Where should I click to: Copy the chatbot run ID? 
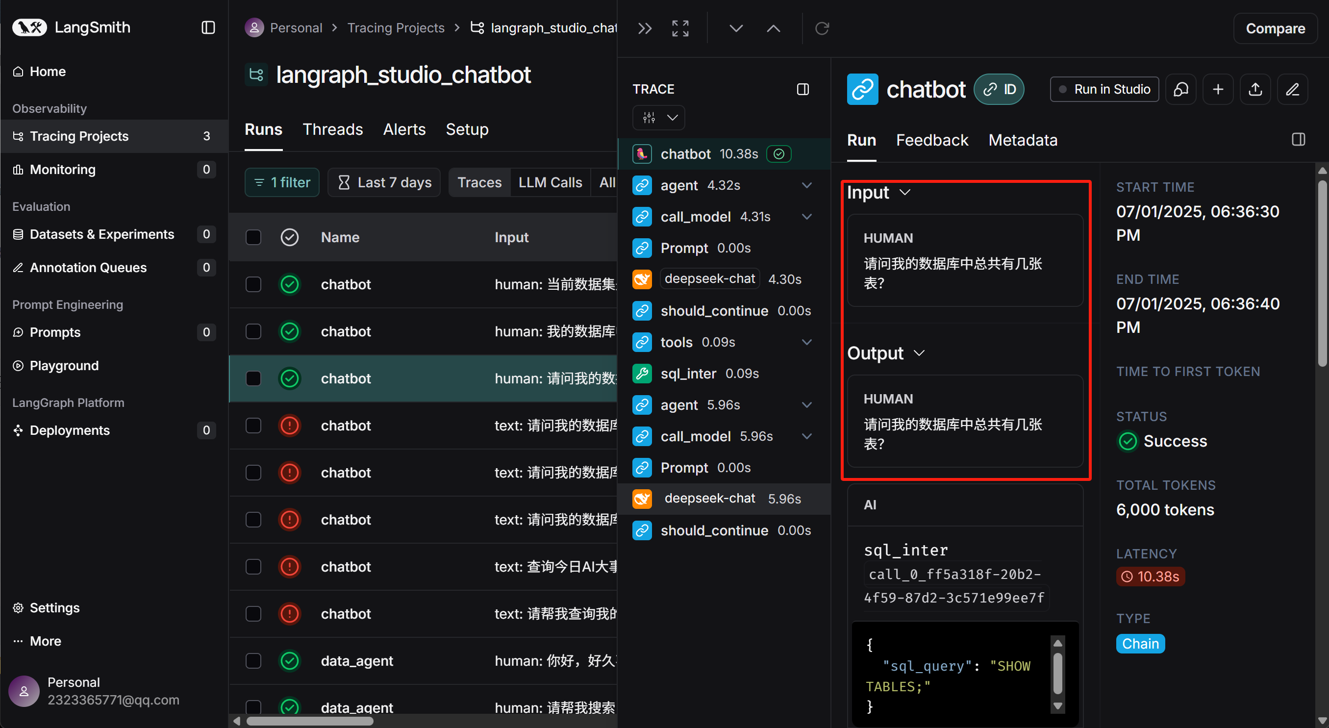999,89
